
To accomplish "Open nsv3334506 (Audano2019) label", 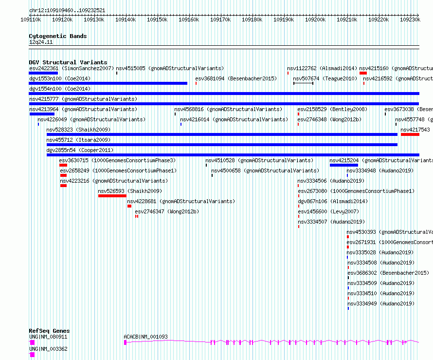I will click(331, 181).
